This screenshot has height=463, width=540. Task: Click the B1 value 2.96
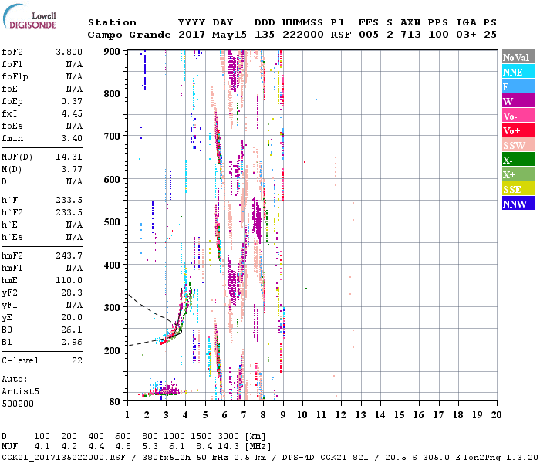pyautogui.click(x=72, y=342)
